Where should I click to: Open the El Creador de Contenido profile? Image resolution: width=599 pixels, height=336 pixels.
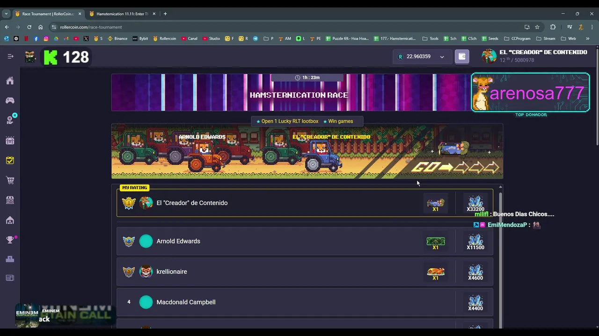coord(534,56)
